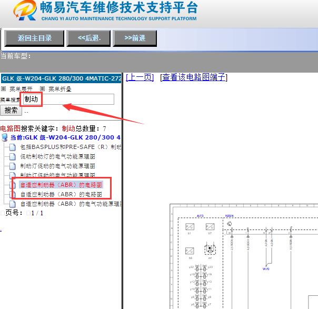The image size is (318, 309).
Task: Click the current model node icon
Action: [x=4, y=137]
